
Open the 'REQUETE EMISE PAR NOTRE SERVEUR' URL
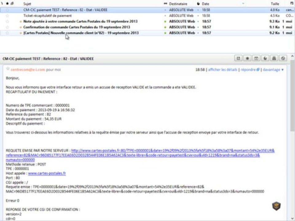click(140, 155)
